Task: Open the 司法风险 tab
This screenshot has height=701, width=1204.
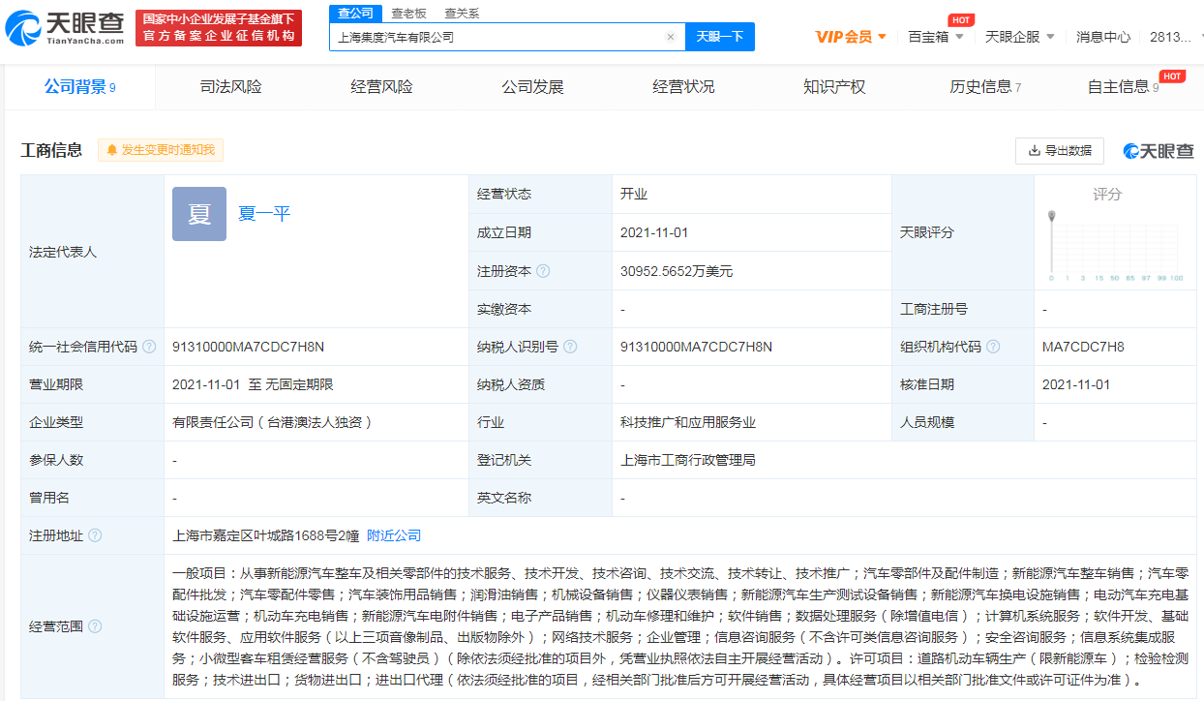Action: point(230,87)
